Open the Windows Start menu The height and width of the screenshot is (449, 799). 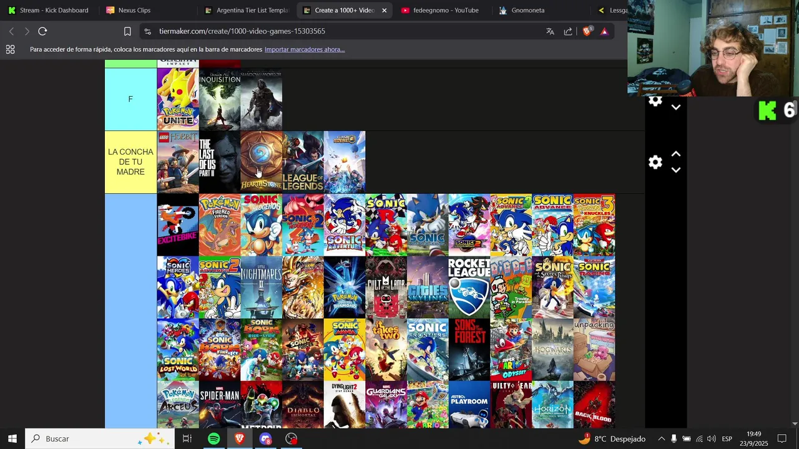12,439
